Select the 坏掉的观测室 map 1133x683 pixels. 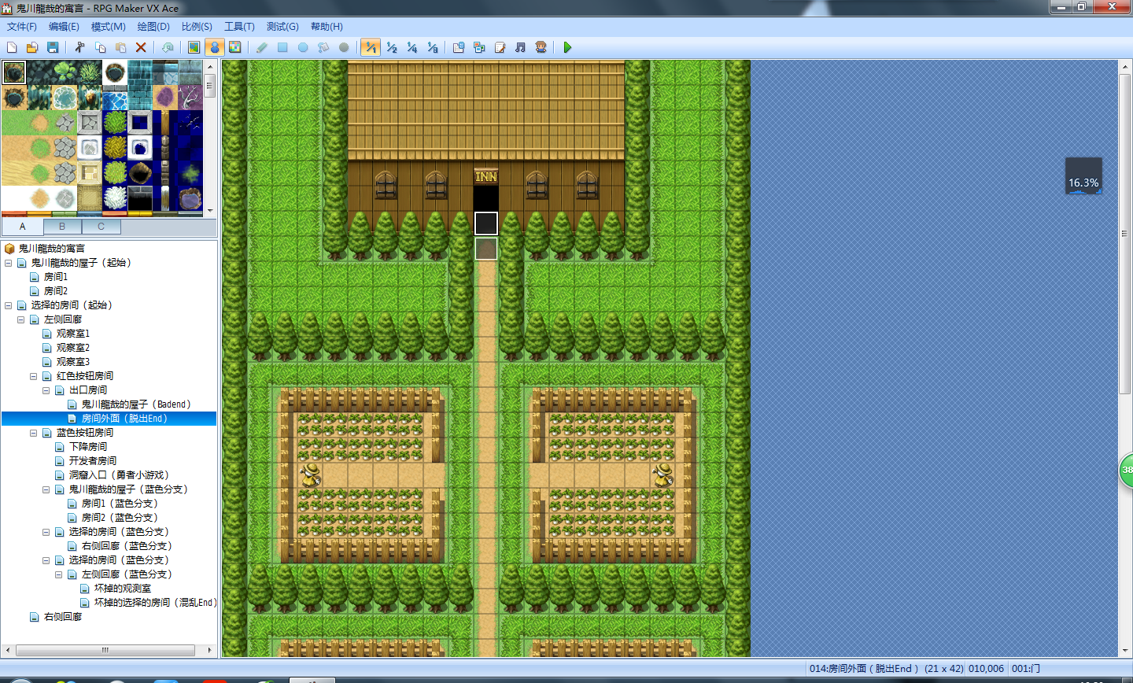tap(122, 589)
